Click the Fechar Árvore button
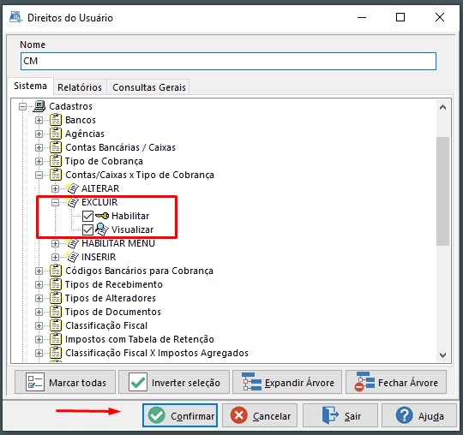The height and width of the screenshot is (435, 463). pyautogui.click(x=396, y=383)
